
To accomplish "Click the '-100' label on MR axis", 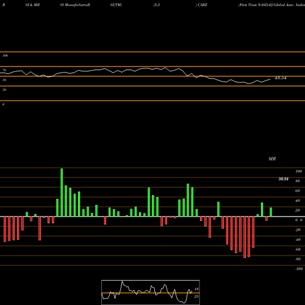I will coord(299,269).
